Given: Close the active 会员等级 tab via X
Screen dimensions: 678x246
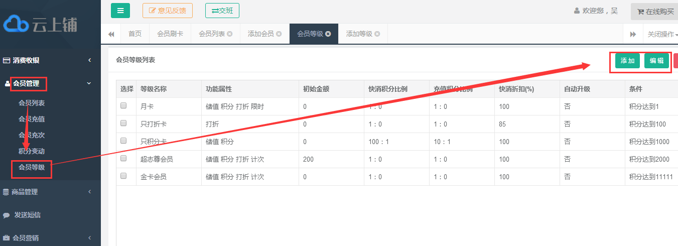Looking at the screenshot, I should point(328,34).
